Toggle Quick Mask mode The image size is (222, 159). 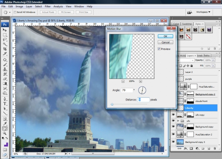click(5, 150)
